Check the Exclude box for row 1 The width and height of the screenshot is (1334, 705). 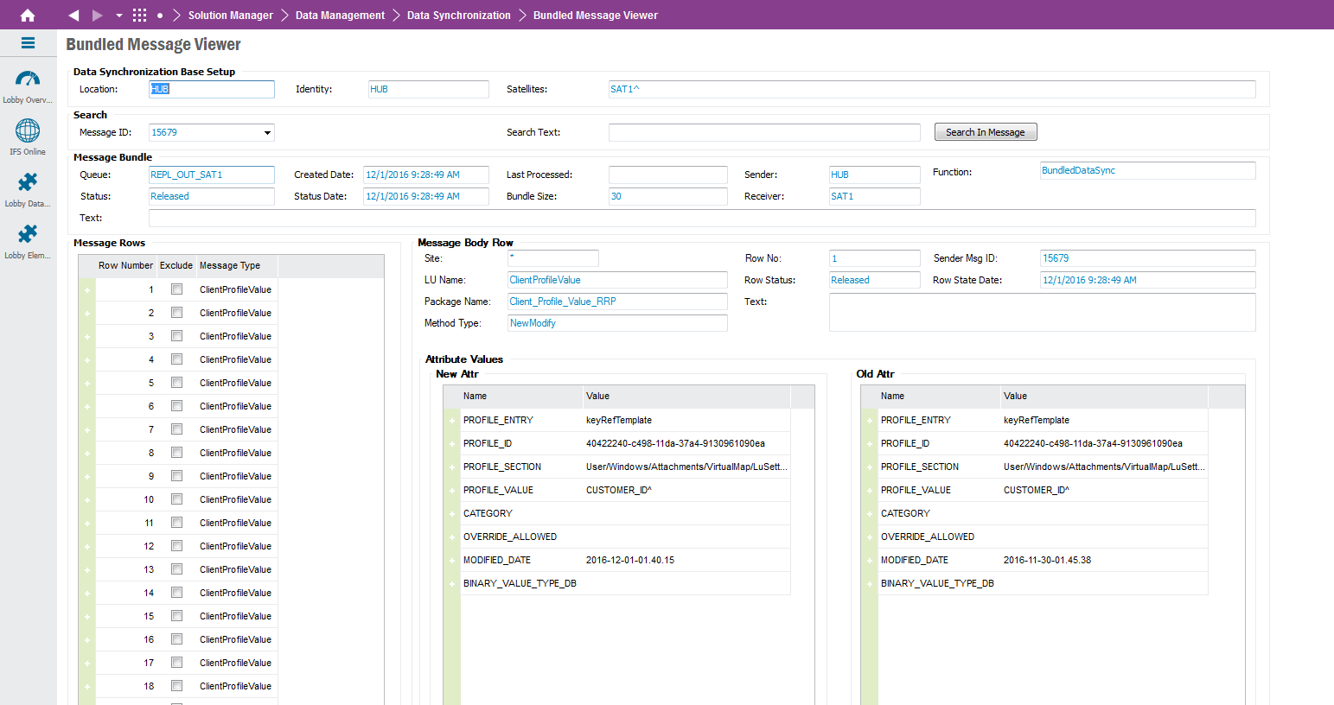pyautogui.click(x=176, y=289)
